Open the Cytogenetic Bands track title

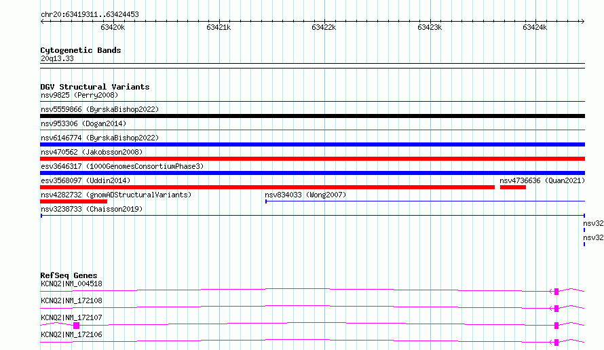tap(81, 50)
